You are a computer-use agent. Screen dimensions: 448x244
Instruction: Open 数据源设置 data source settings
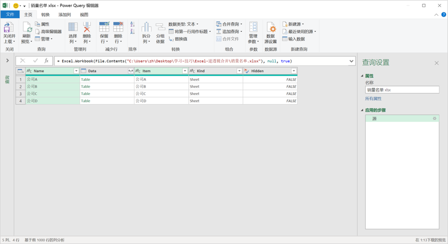[x=270, y=28]
